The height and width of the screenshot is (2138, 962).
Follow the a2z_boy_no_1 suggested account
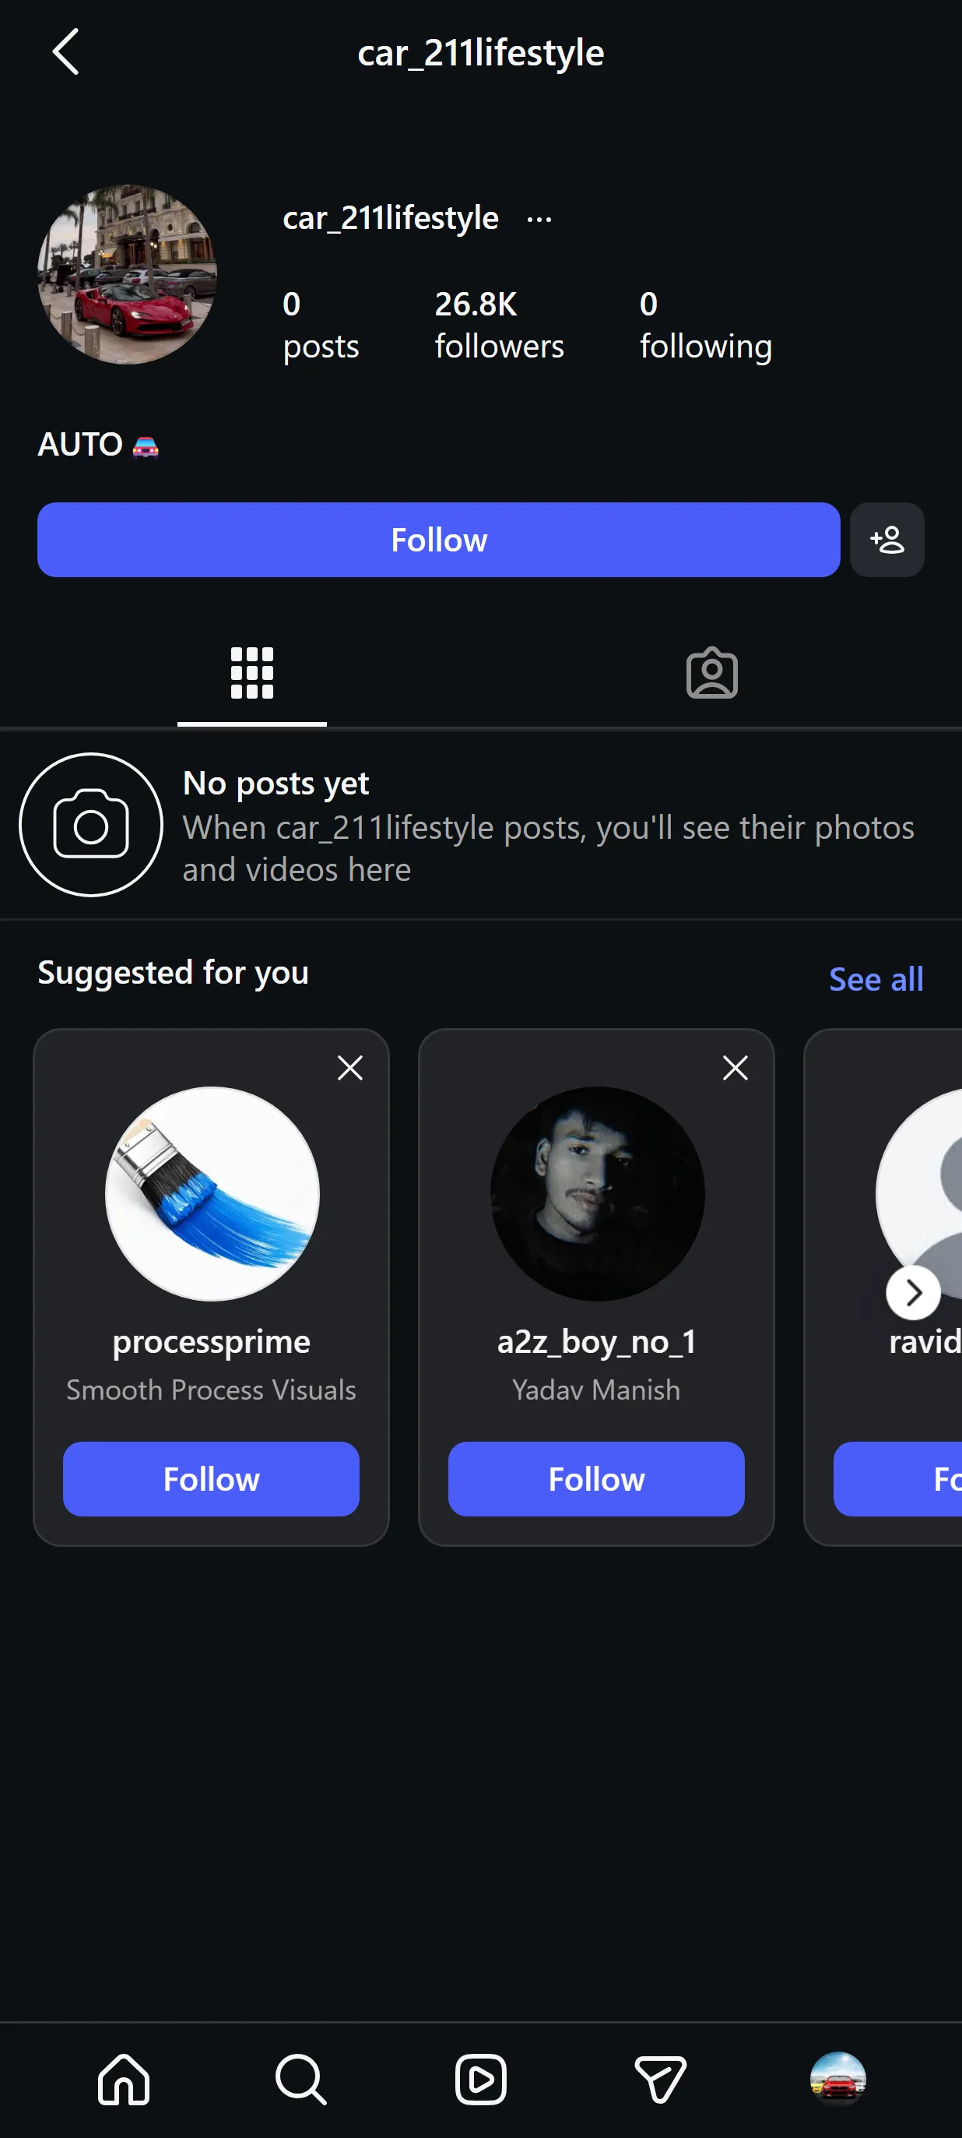click(x=596, y=1479)
